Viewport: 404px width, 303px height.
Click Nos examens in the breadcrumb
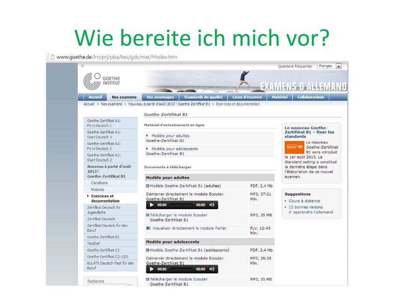(111, 104)
